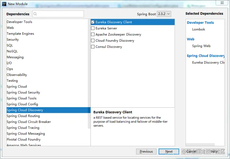This screenshot has height=159, width=230.
Task: Select Lombok in Selected Dependencies
Action: click(199, 29)
